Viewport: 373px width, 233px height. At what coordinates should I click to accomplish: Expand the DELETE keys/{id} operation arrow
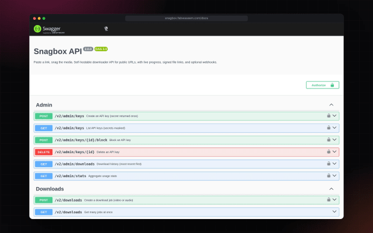[335, 151]
